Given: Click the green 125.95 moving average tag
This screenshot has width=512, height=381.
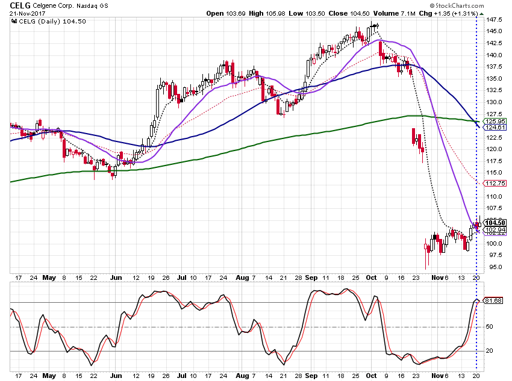Looking at the screenshot, I should (x=495, y=122).
